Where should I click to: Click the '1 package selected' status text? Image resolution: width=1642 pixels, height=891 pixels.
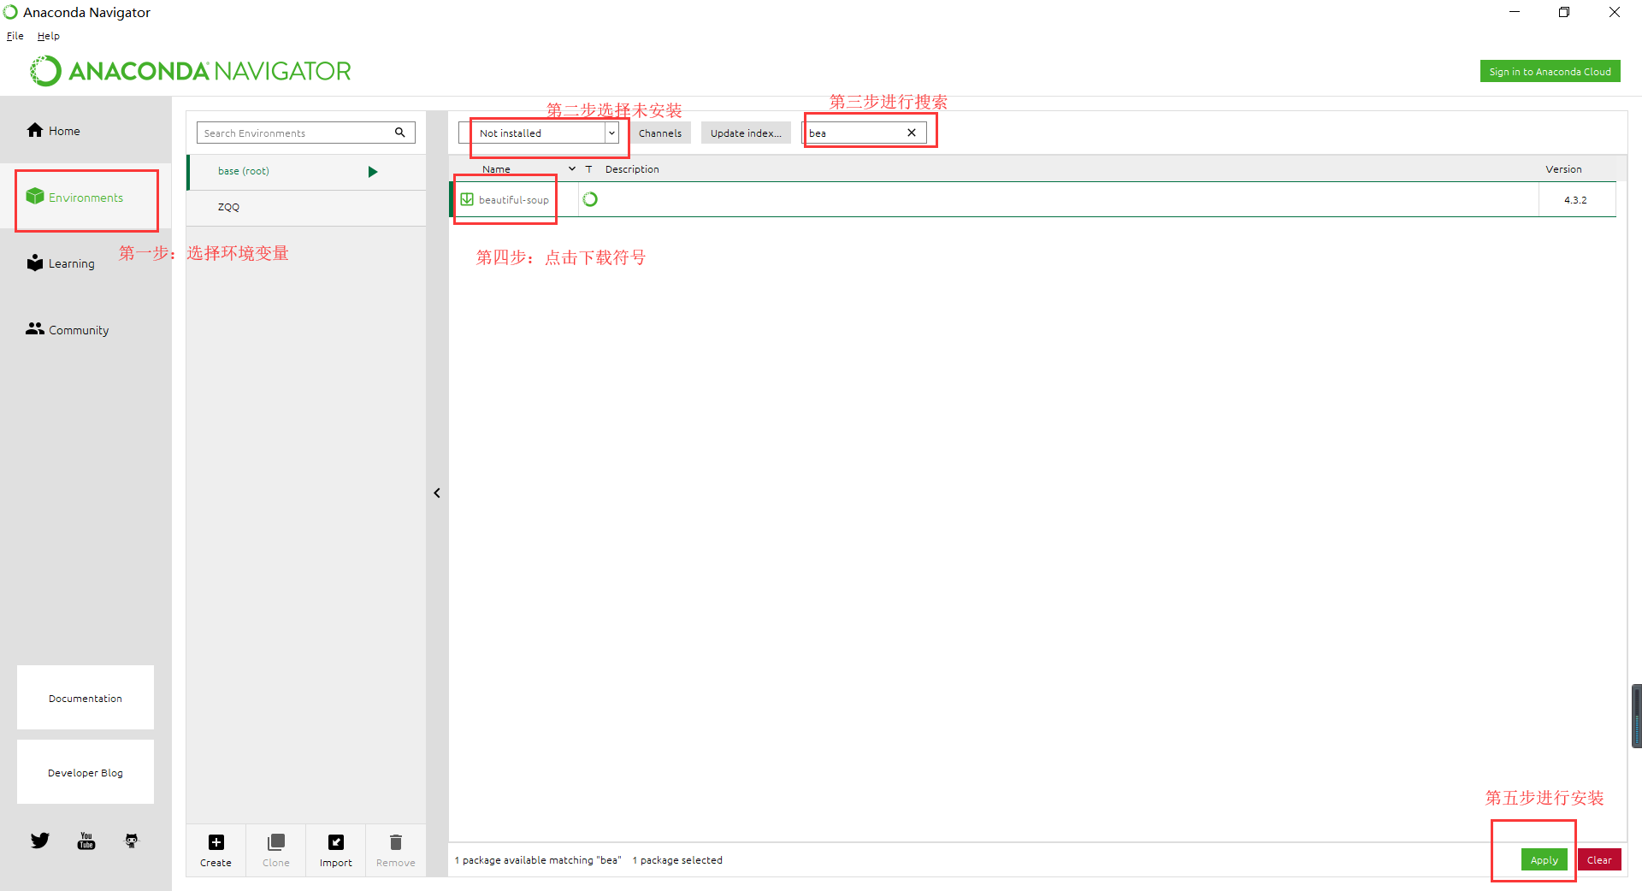[677, 860]
